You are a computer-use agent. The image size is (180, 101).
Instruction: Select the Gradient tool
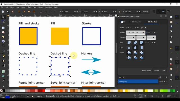coord(3,72)
